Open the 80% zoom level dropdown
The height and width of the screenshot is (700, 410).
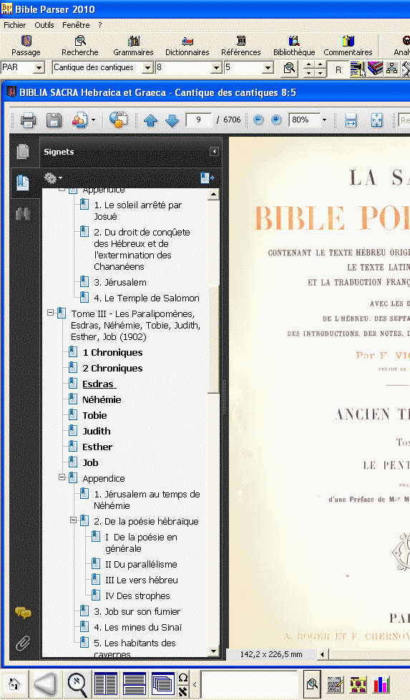pos(324,120)
